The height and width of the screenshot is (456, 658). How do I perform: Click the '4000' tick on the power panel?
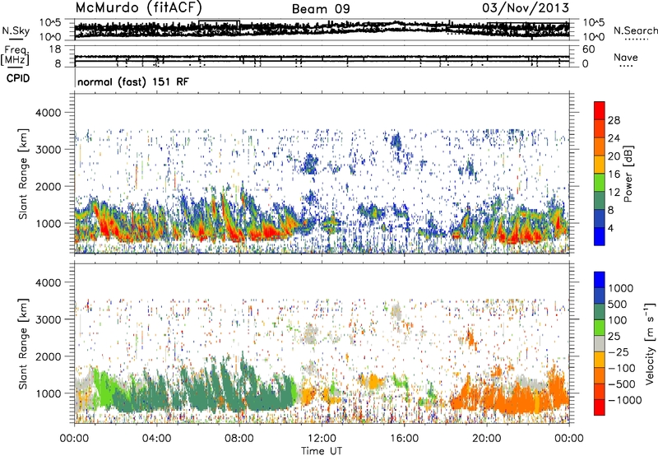(49, 113)
